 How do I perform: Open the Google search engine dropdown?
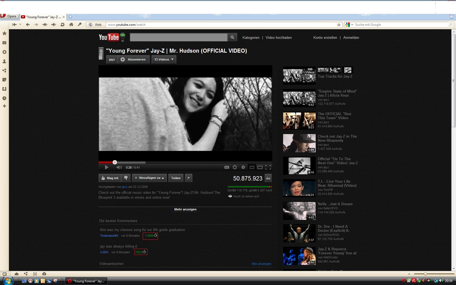click(349, 25)
